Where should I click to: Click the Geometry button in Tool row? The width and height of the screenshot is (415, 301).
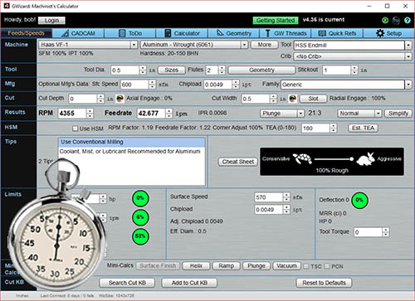(x=261, y=70)
